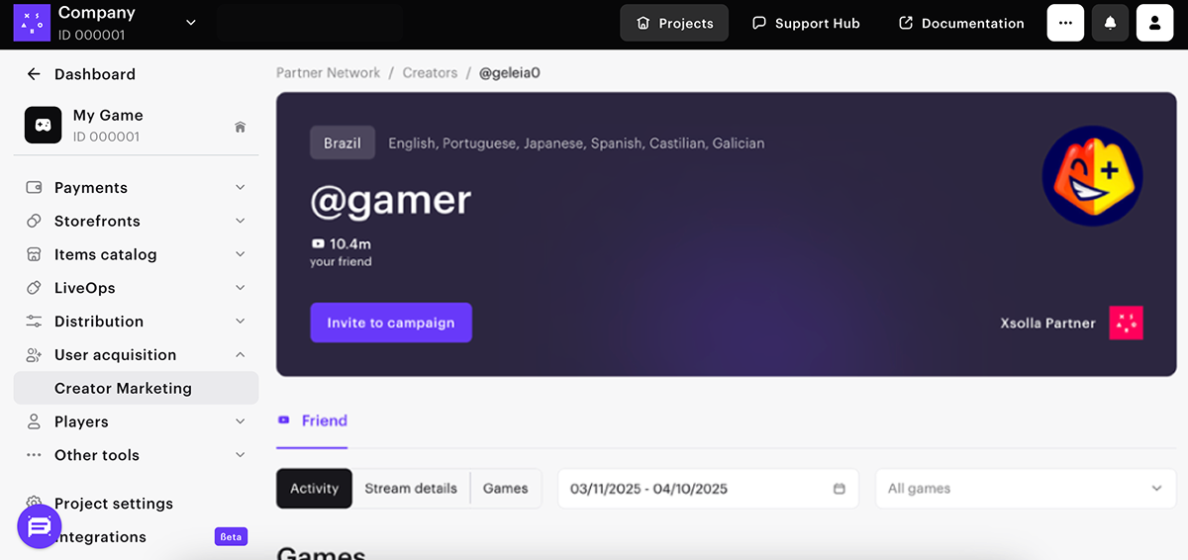Click the three-dots more options button
Screen dimensions: 1188x560
(1065, 23)
